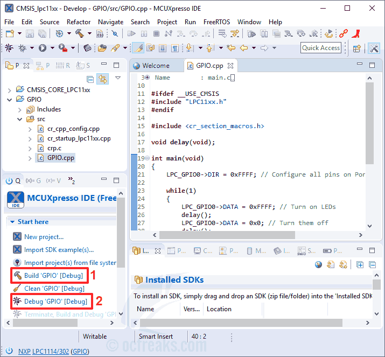385x357 pixels.
Task: Collapse the Start here section
Action: (12, 222)
